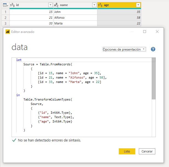Click the cell containing Marta

point(75,23)
